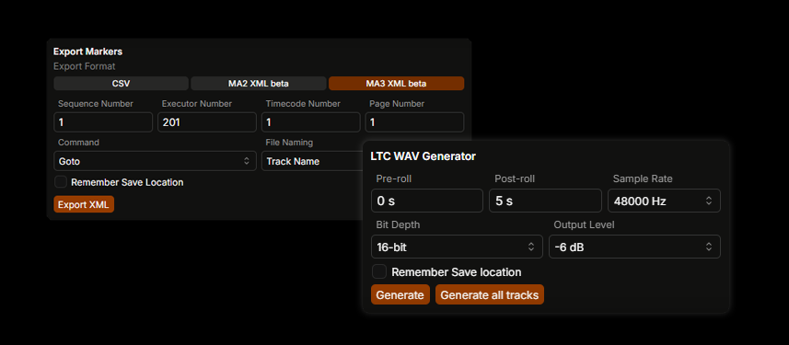Open the Bit Depth dropdown
Screen dimensions: 789x345
click(x=457, y=247)
